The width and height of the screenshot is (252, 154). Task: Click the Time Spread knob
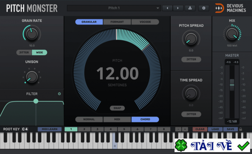(191, 94)
